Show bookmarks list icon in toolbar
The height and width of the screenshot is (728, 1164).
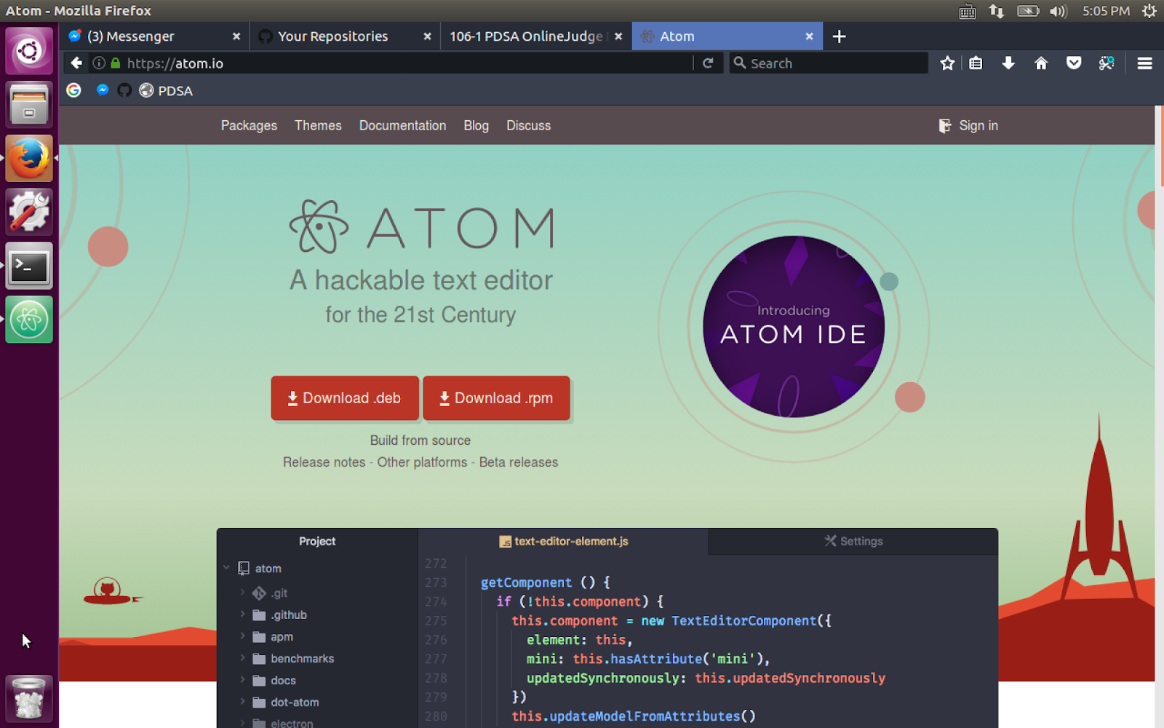tap(976, 63)
